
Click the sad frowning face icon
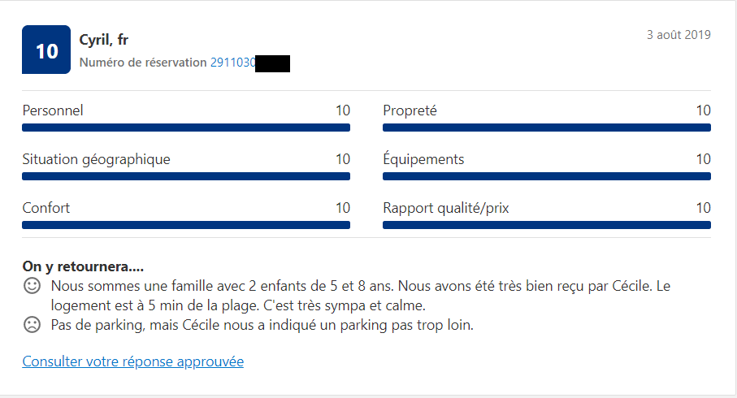[x=32, y=325]
